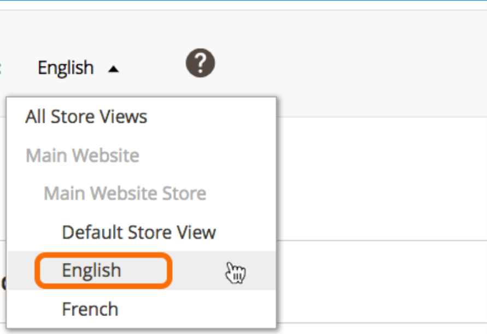This screenshot has height=334, width=487.
Task: Open the help question mark icon
Action: [201, 63]
